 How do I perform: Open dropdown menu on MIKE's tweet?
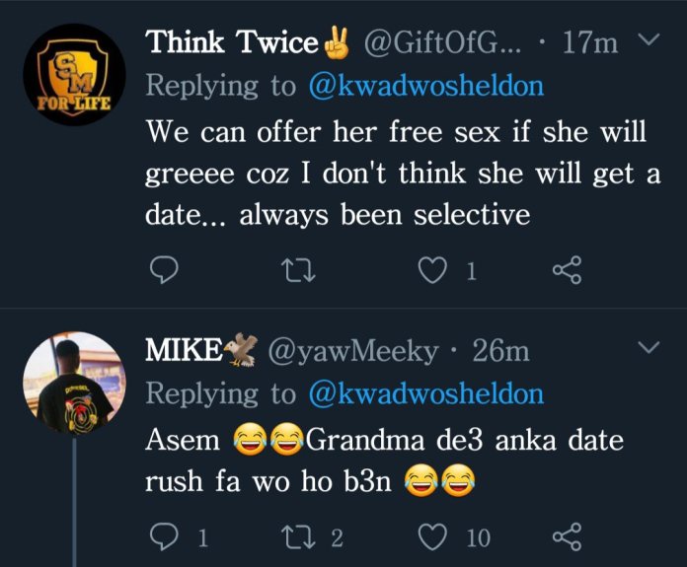pyautogui.click(x=649, y=348)
